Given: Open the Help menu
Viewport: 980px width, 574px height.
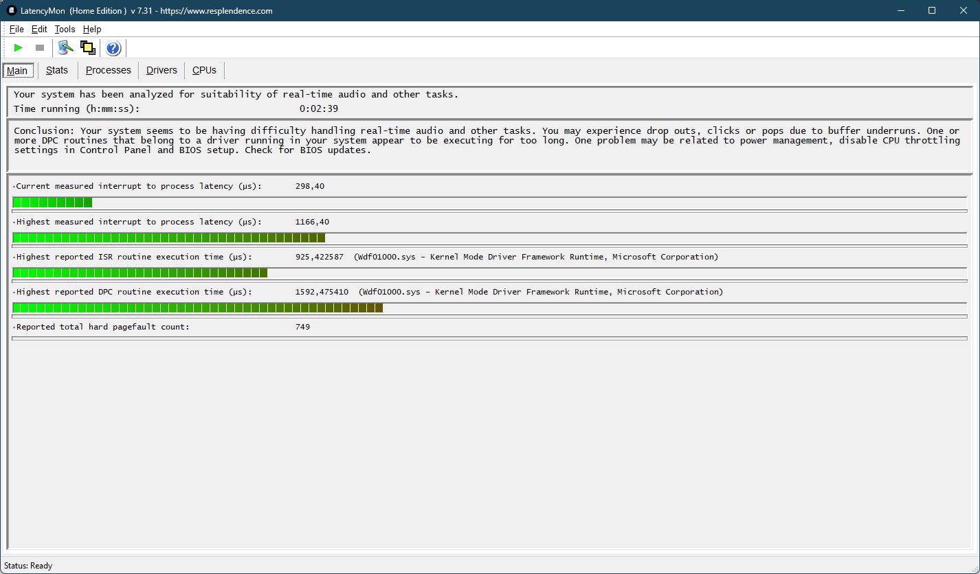Looking at the screenshot, I should point(92,29).
